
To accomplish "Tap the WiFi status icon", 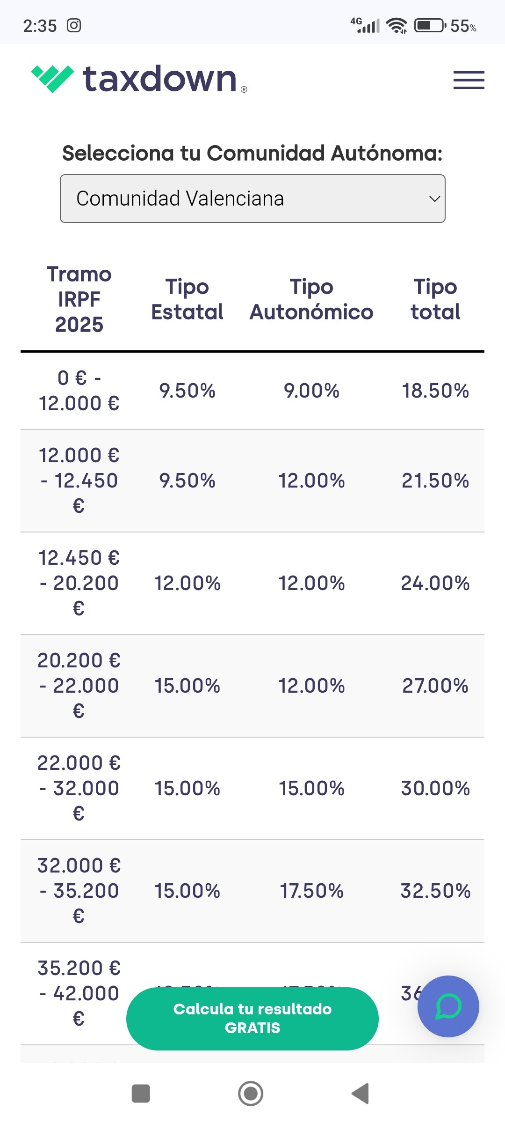I will (397, 25).
